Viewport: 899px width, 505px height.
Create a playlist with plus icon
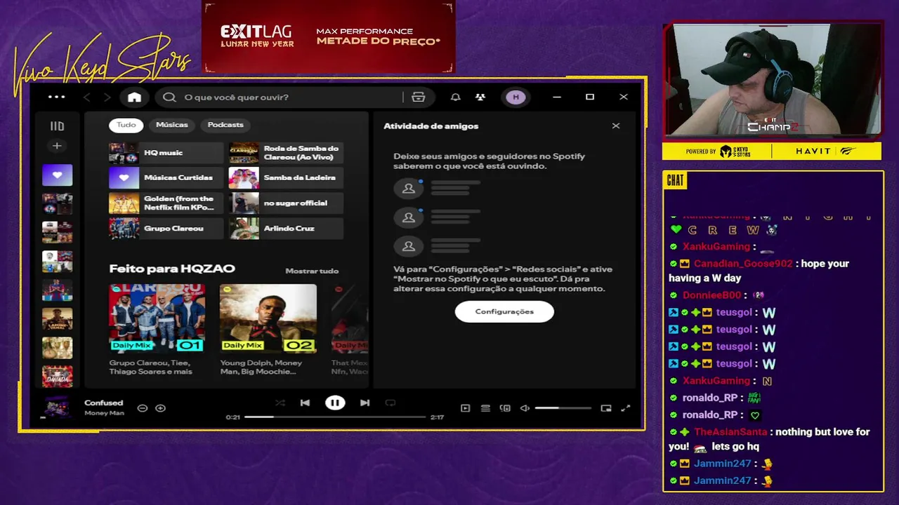point(57,146)
